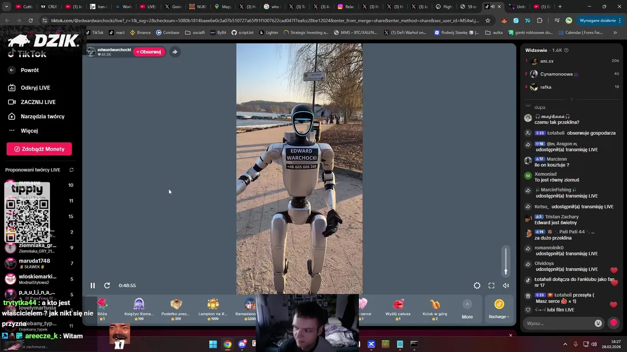Open the viewer Cynamonoowa profile
This screenshot has width=627, height=352.
click(x=556, y=74)
